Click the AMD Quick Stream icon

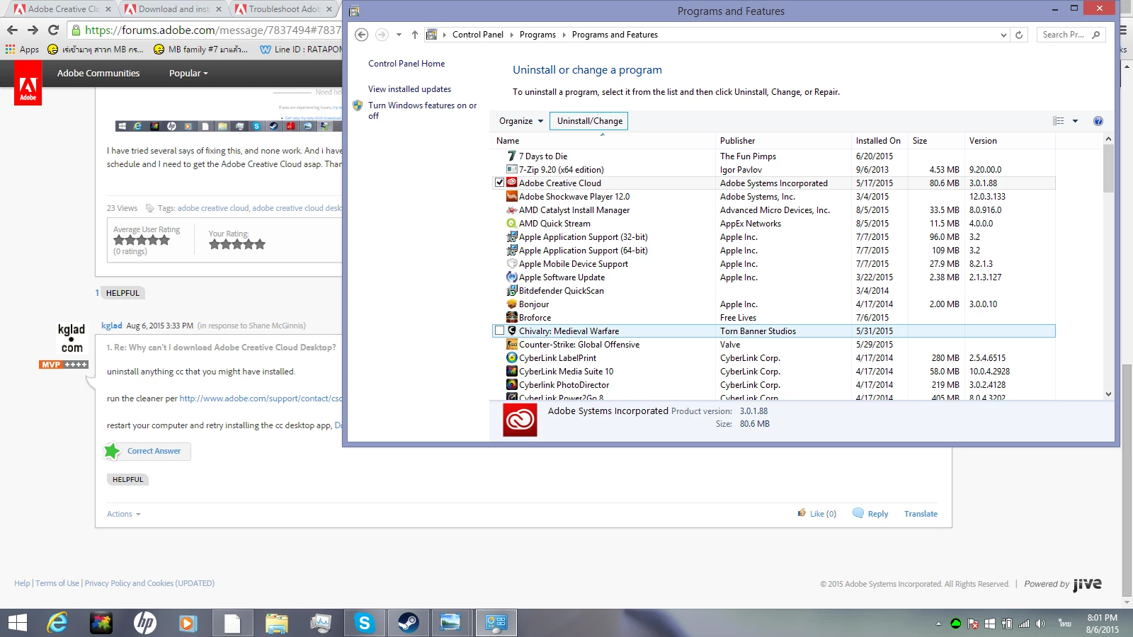[511, 223]
